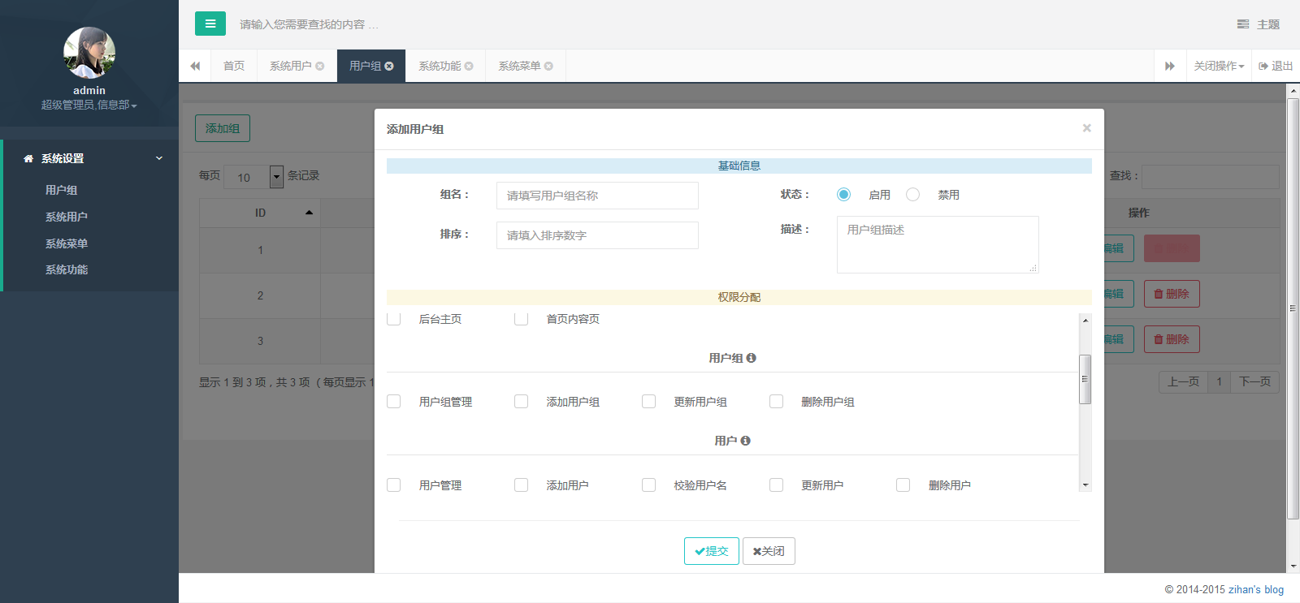Check the 删除用户组 checkbox

[777, 402]
